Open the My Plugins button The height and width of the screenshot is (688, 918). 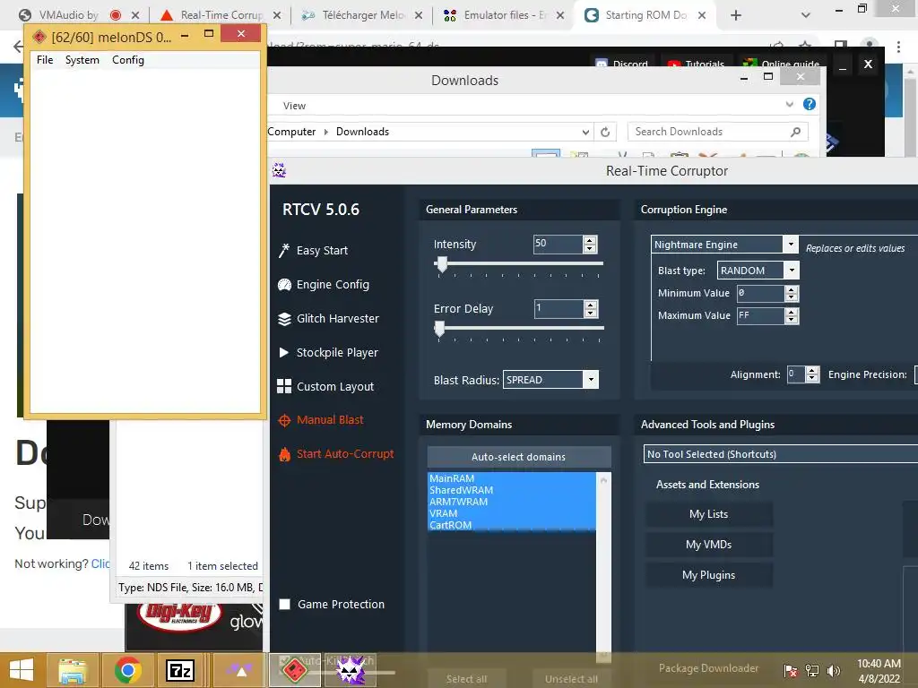click(708, 575)
